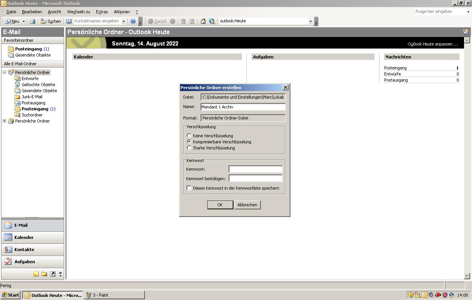
Task: Click the Windows Start button
Action: tap(11, 295)
